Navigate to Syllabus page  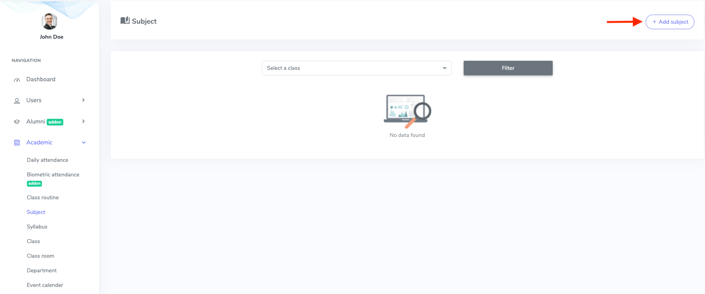pyautogui.click(x=37, y=227)
